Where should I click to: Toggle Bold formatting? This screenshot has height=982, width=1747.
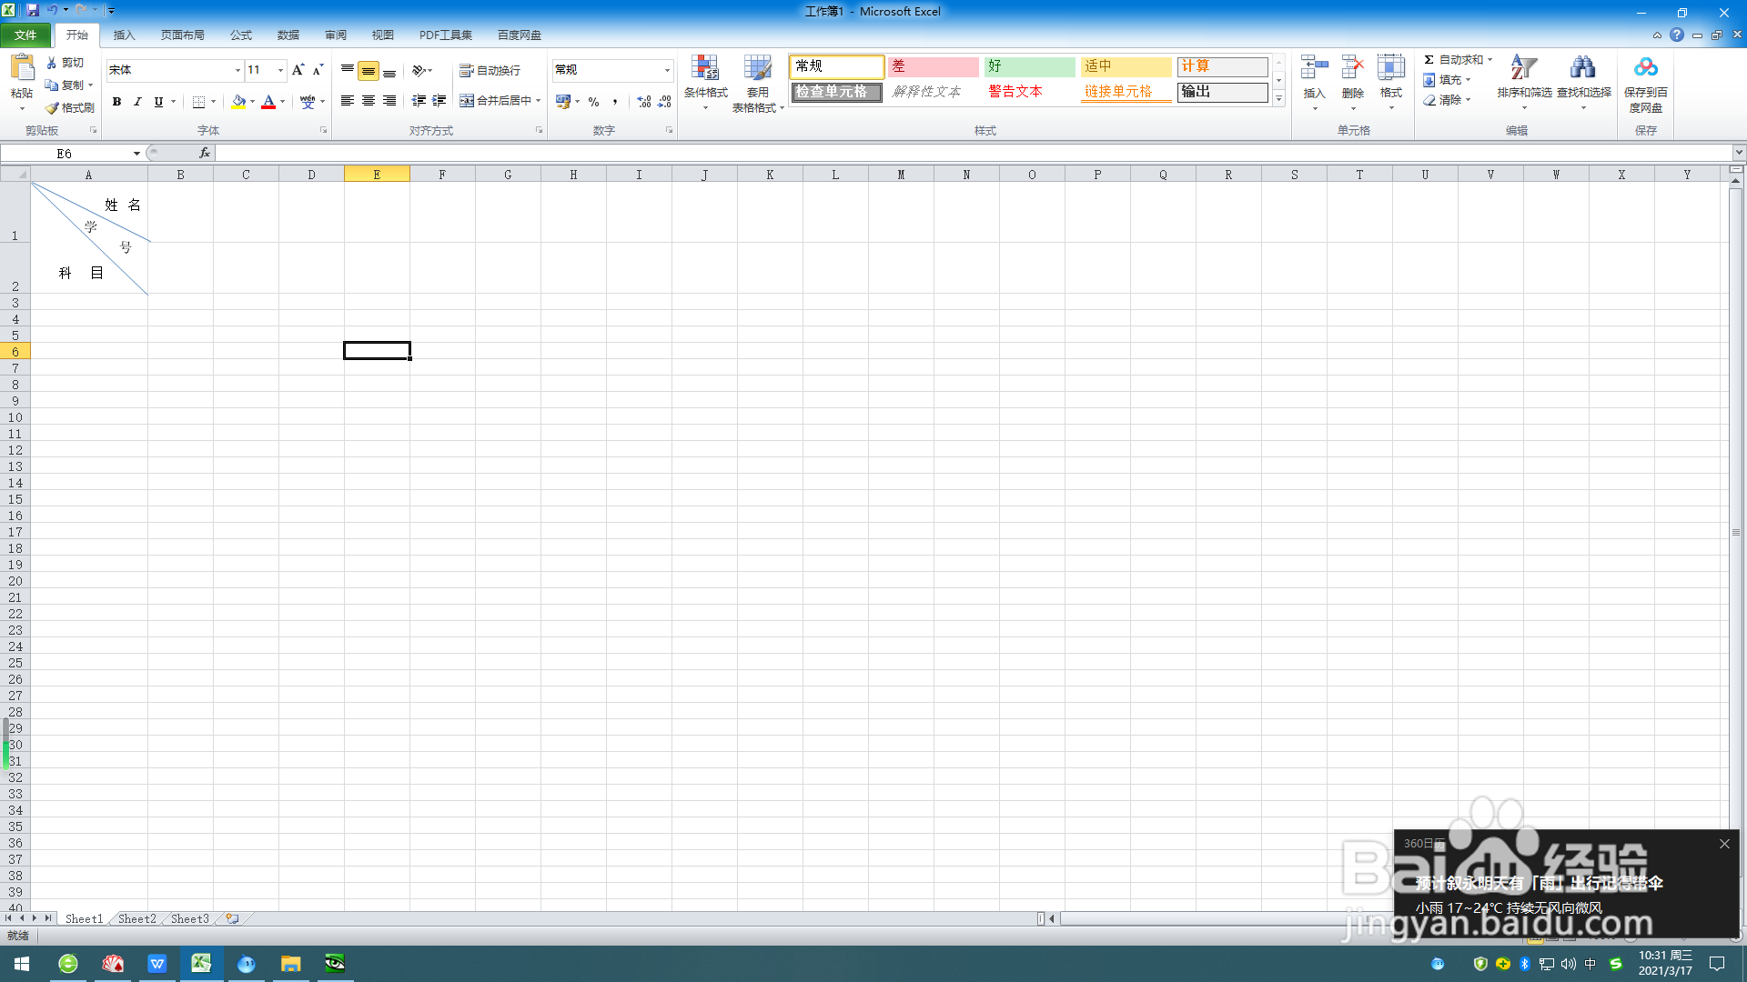coord(116,102)
